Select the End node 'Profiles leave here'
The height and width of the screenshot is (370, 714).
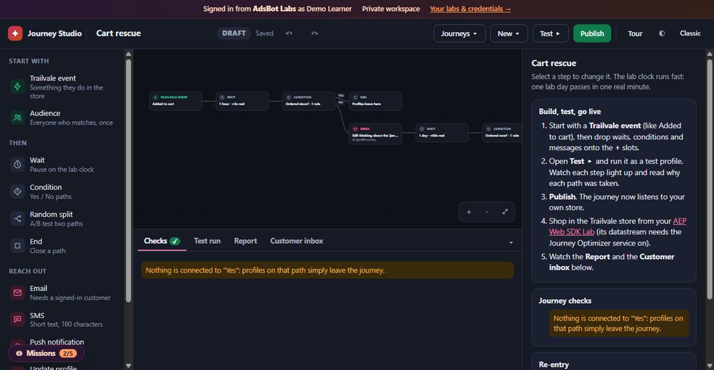coord(375,101)
